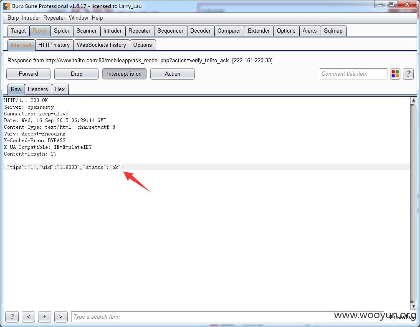Maximize the Burp Suite window
This screenshot has width=420, height=327.
(x=392, y=4)
